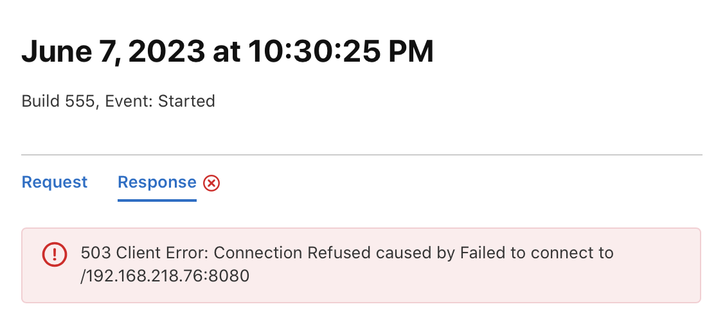
Task: Click the horizontal divider line above the tabs
Action: pyautogui.click(x=362, y=155)
